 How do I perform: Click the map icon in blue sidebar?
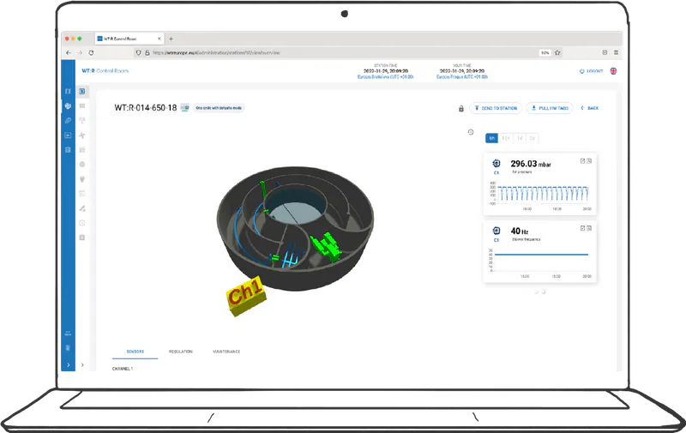pyautogui.click(x=68, y=91)
